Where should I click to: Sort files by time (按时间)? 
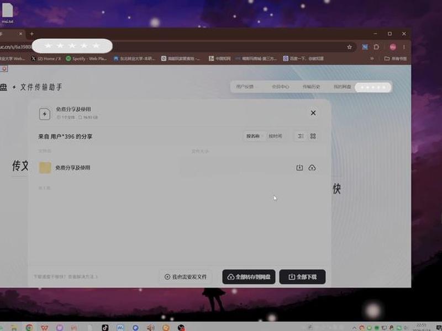coord(275,136)
